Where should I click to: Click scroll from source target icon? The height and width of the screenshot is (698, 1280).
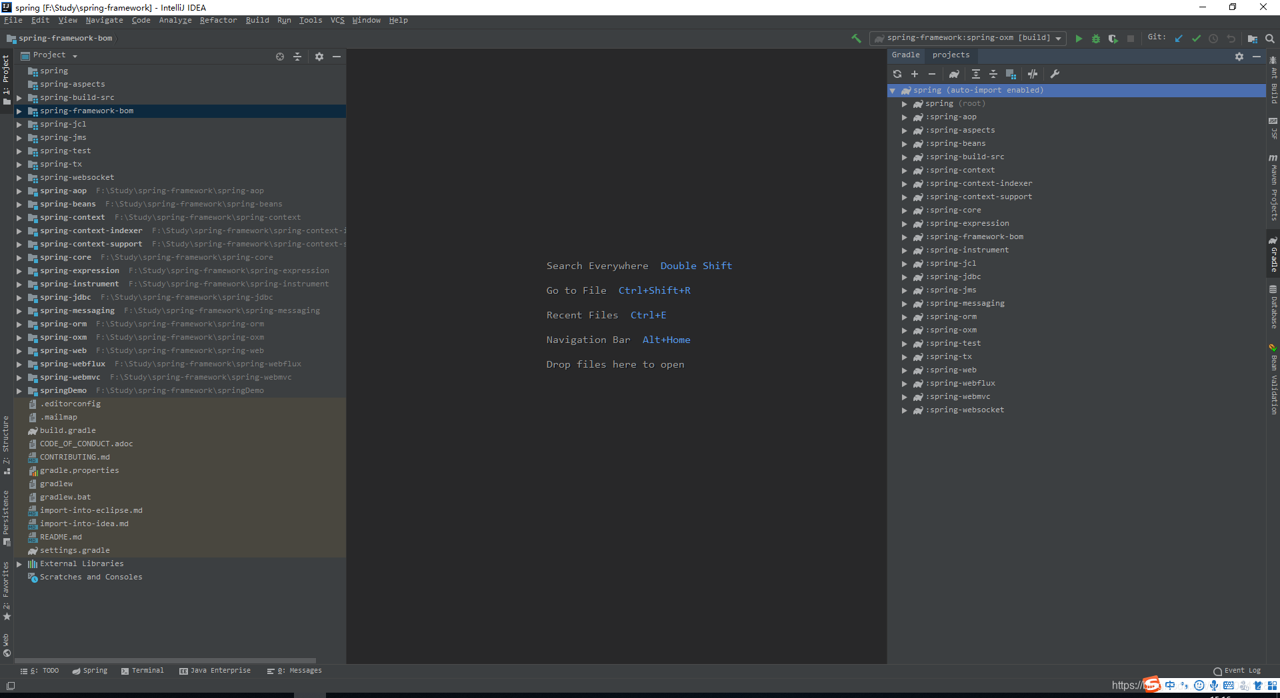pos(280,57)
